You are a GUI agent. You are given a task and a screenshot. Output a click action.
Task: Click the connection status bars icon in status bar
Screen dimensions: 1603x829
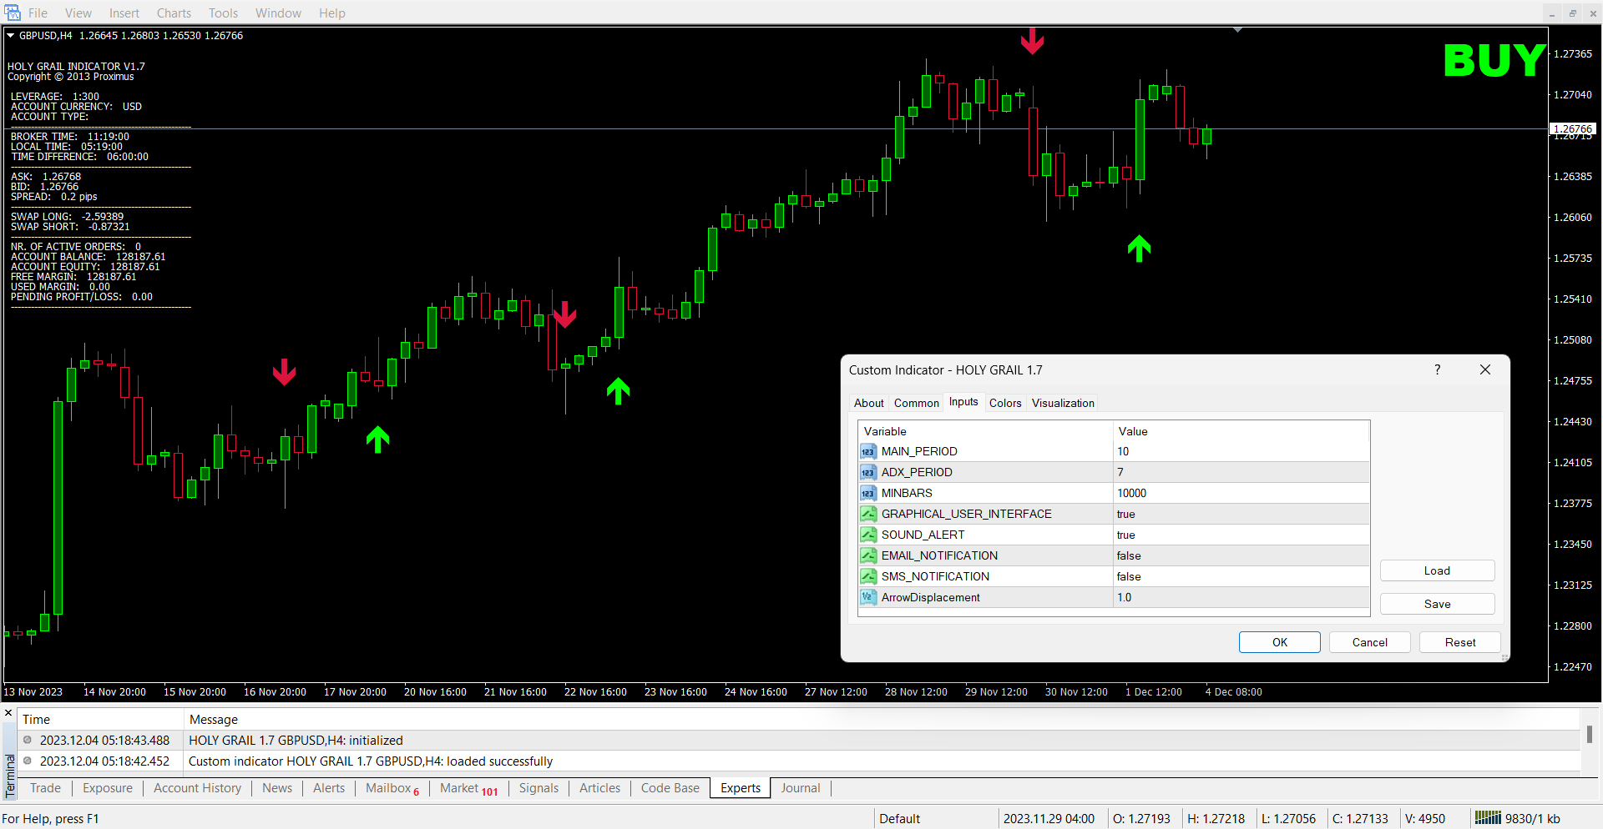click(x=1487, y=818)
